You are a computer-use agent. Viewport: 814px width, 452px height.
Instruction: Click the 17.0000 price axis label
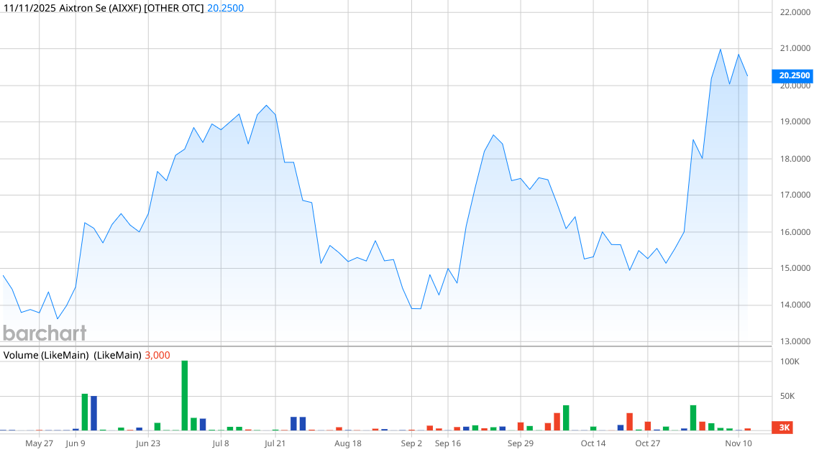pos(795,195)
